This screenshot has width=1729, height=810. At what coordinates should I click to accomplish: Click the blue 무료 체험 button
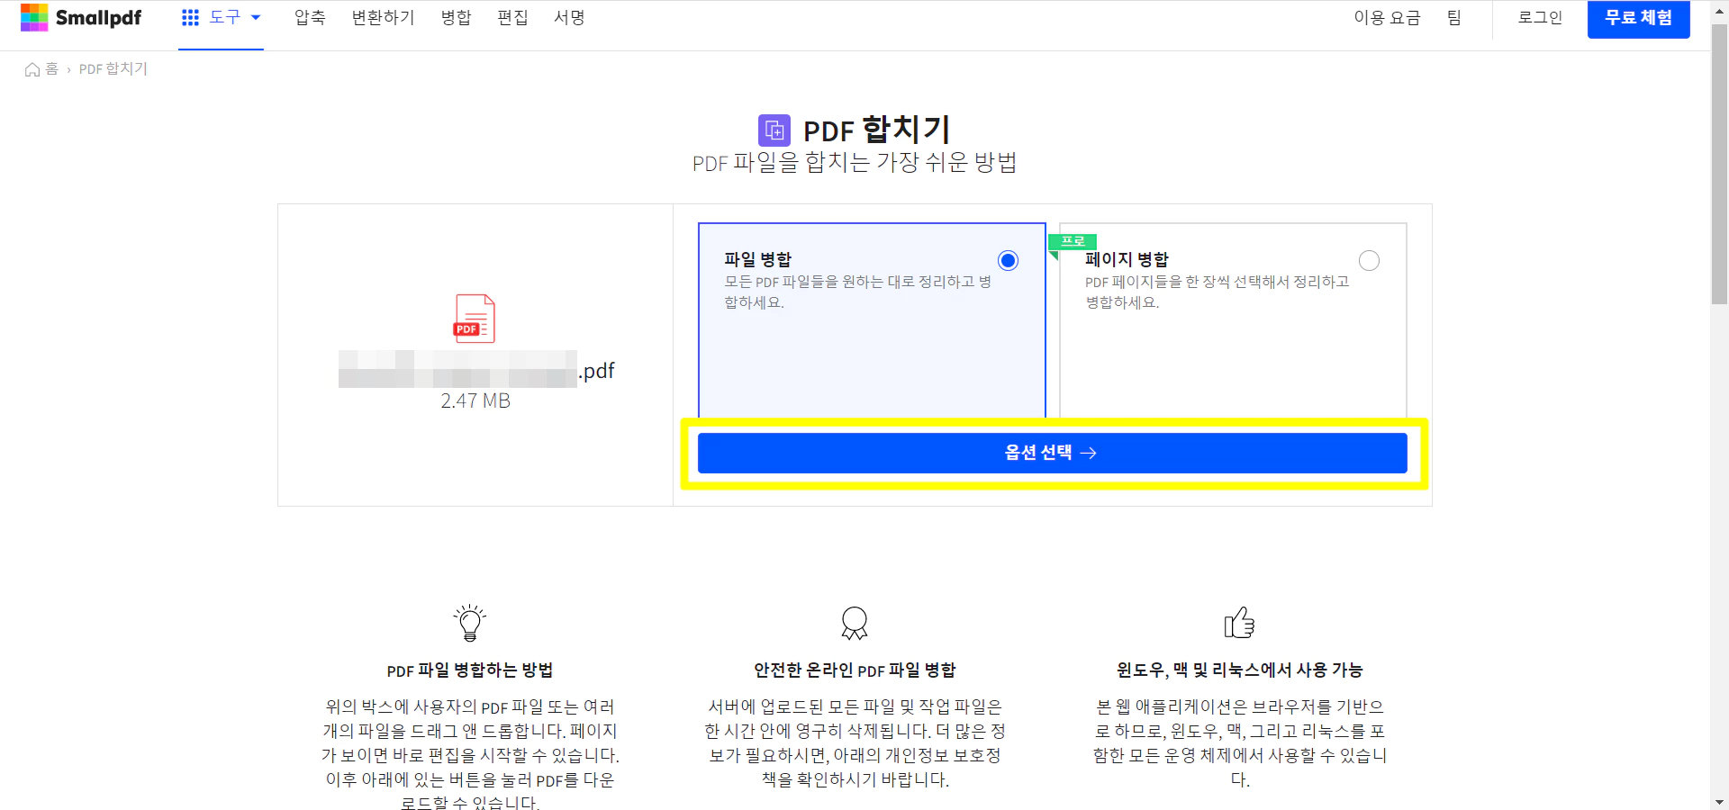pos(1638,17)
